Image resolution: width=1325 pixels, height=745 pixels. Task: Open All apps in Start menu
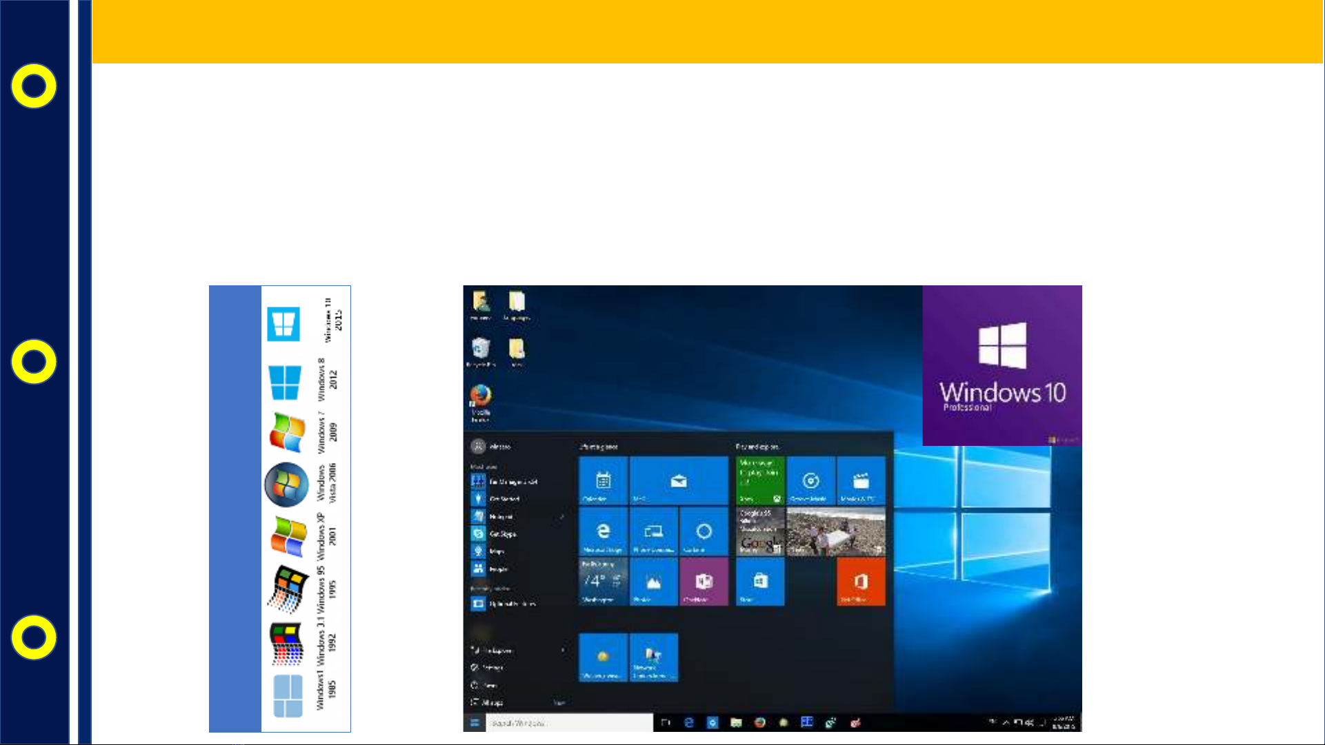point(487,702)
